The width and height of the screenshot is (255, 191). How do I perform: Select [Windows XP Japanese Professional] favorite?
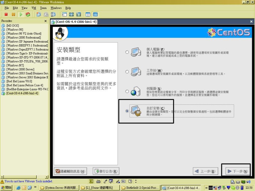(27, 41)
